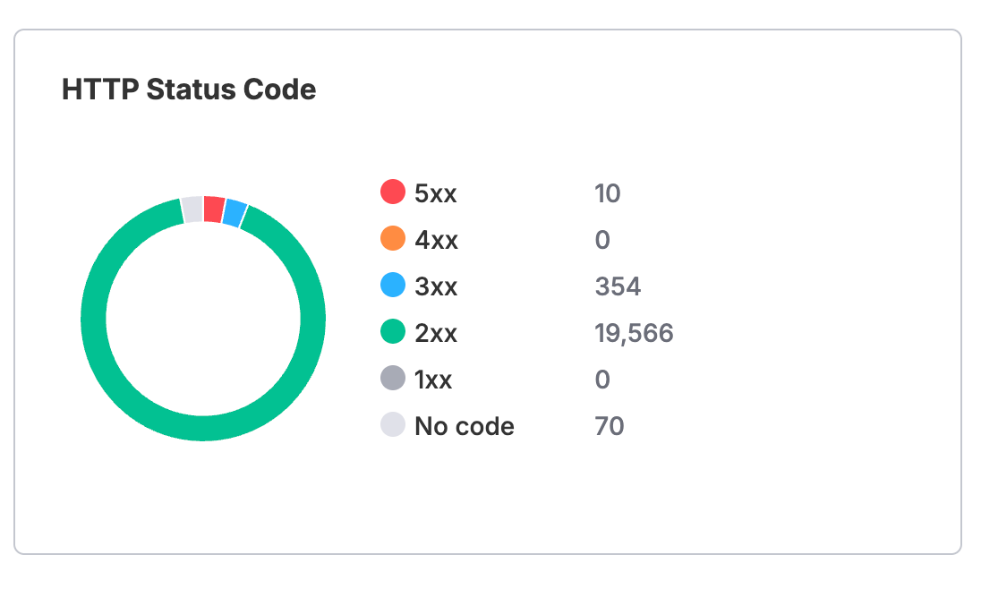Click the light gray No code dot
Viewport: 981px width, 589px height.
pyautogui.click(x=393, y=424)
